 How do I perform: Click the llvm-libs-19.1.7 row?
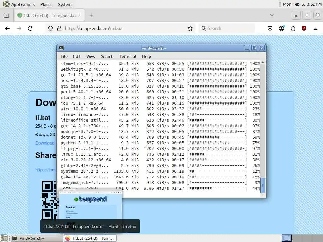coord(160,64)
